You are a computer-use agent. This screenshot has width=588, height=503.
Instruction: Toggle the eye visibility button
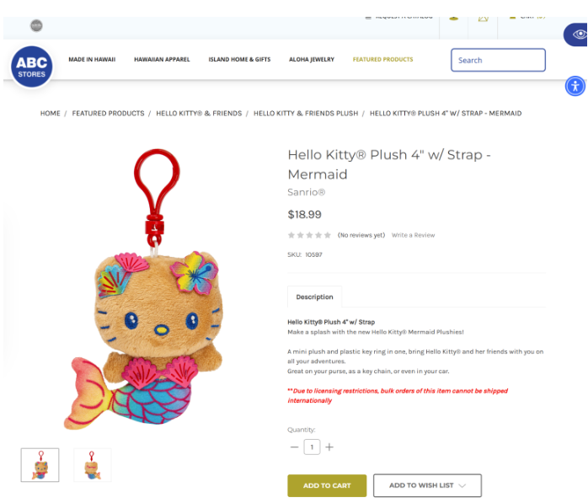pyautogui.click(x=580, y=35)
